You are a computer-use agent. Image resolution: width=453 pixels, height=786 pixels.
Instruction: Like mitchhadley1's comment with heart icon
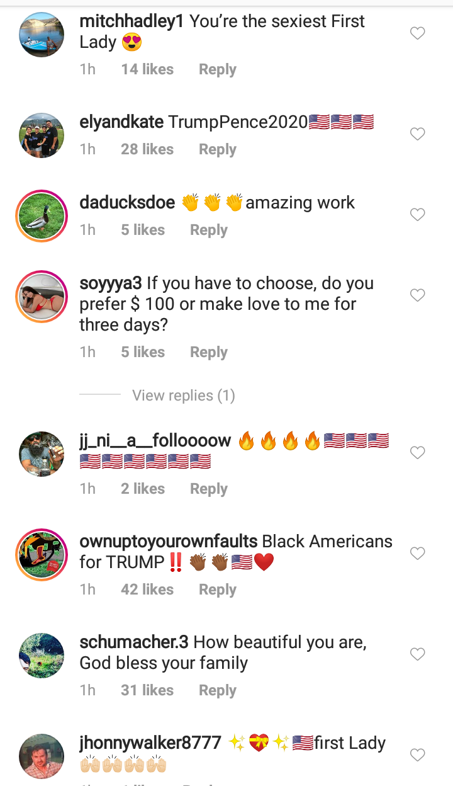[x=418, y=33]
